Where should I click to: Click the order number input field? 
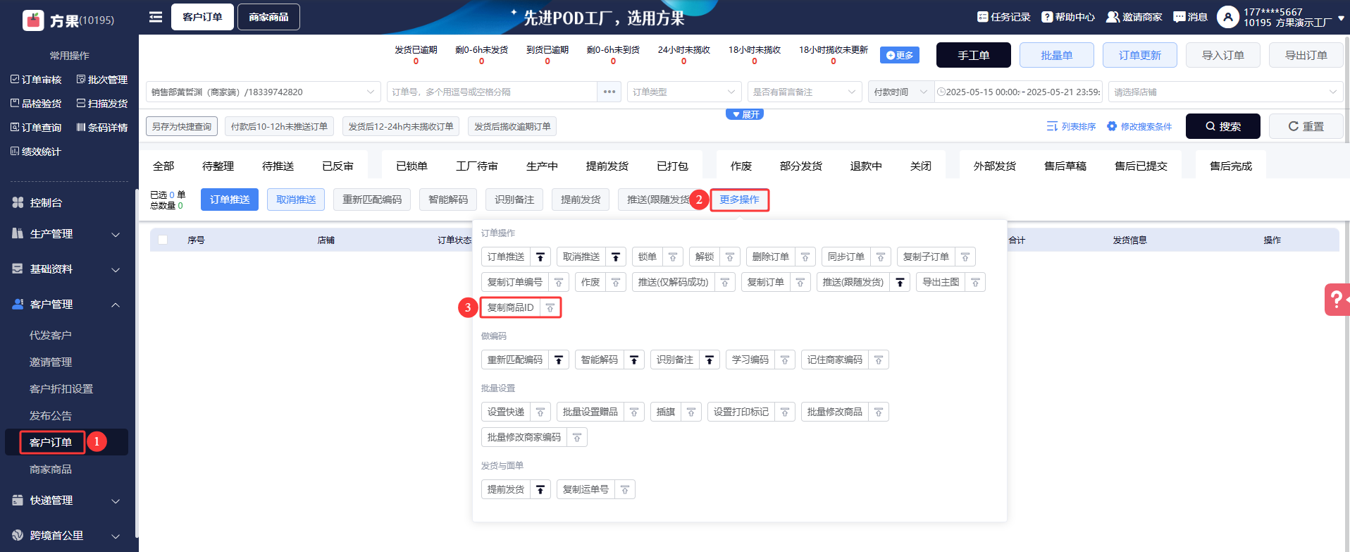(492, 92)
